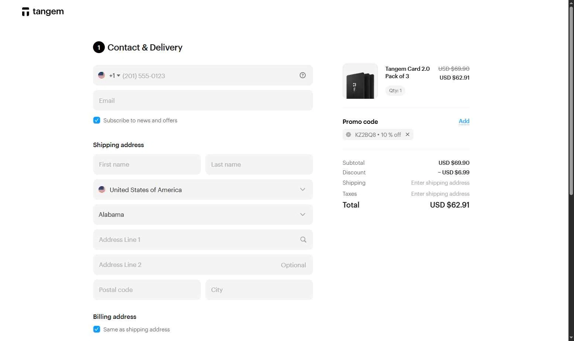Image resolution: width=574 pixels, height=341 pixels.
Task: Click the Add promo code link
Action: click(464, 121)
